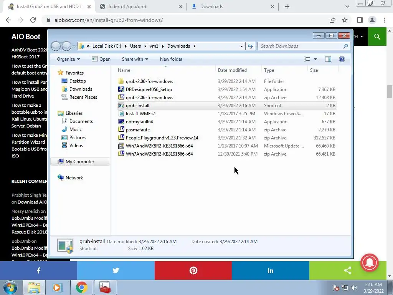Image resolution: width=393 pixels, height=295 pixels.
Task: Select People.Playground zip archive icon
Action: point(121,138)
